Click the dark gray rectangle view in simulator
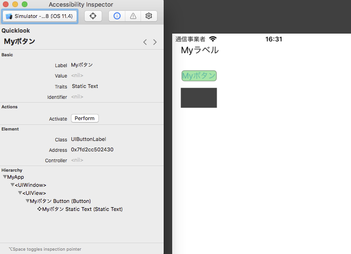This screenshot has width=351, height=254. 199,98
